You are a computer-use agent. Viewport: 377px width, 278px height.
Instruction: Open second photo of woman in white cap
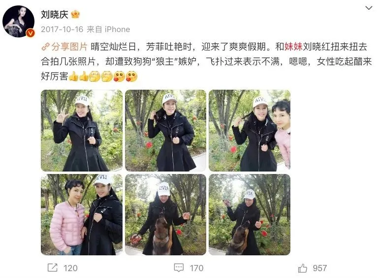click(165, 131)
